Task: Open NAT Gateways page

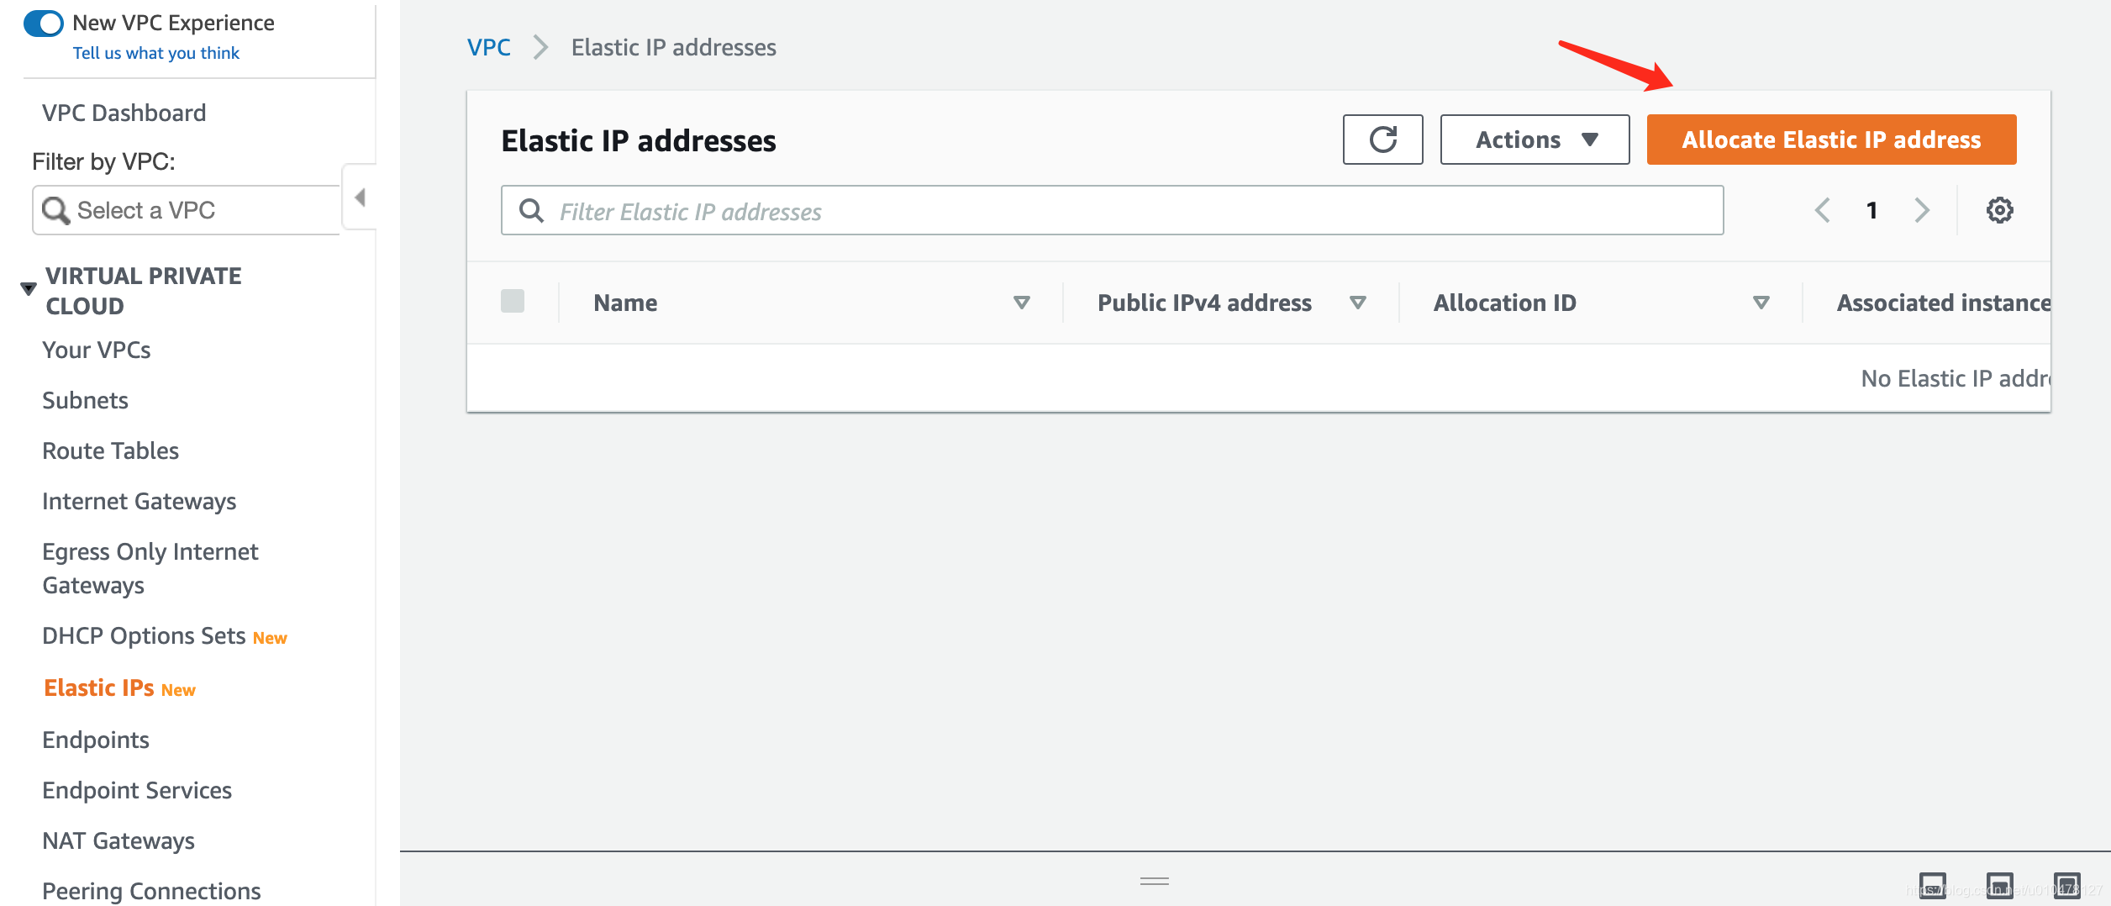Action: coord(118,840)
